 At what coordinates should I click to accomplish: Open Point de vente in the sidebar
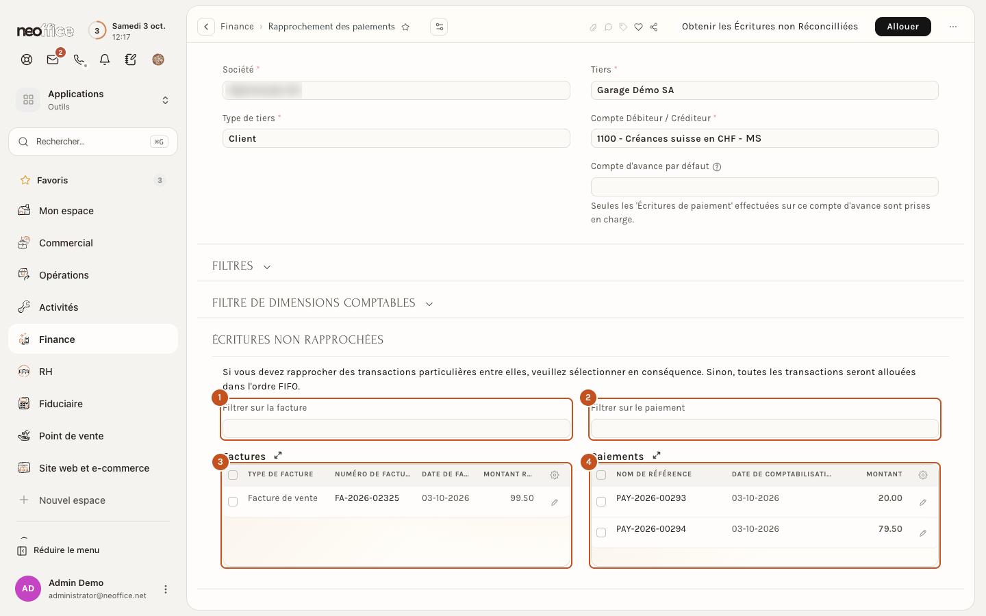pyautogui.click(x=93, y=436)
